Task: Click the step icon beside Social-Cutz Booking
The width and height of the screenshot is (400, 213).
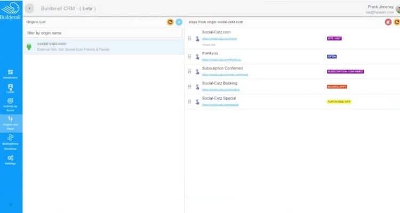Action: coord(197,87)
